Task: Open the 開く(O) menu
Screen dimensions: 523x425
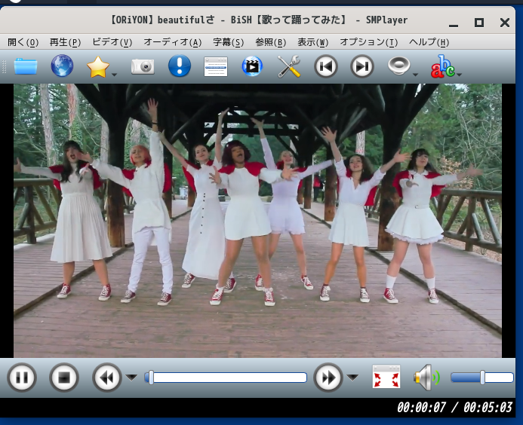Action: [23, 42]
